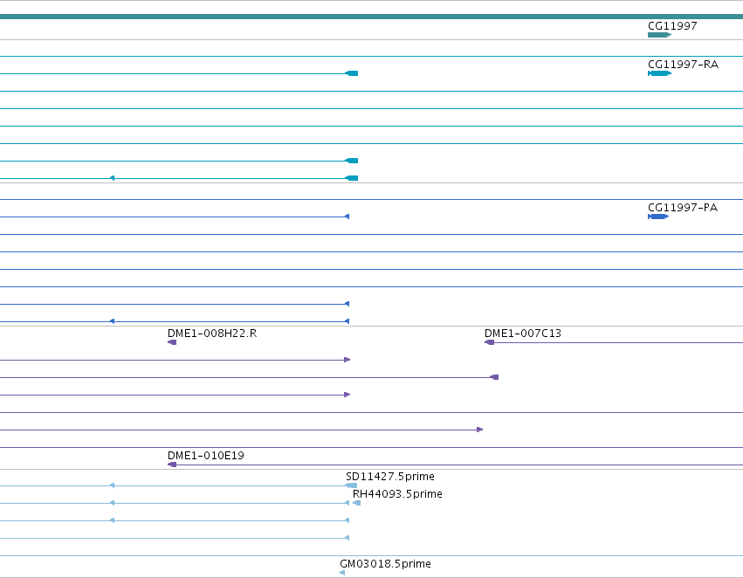Click the RH44093.5prime label
Image resolution: width=743 pixels, height=578 pixels.
point(397,493)
